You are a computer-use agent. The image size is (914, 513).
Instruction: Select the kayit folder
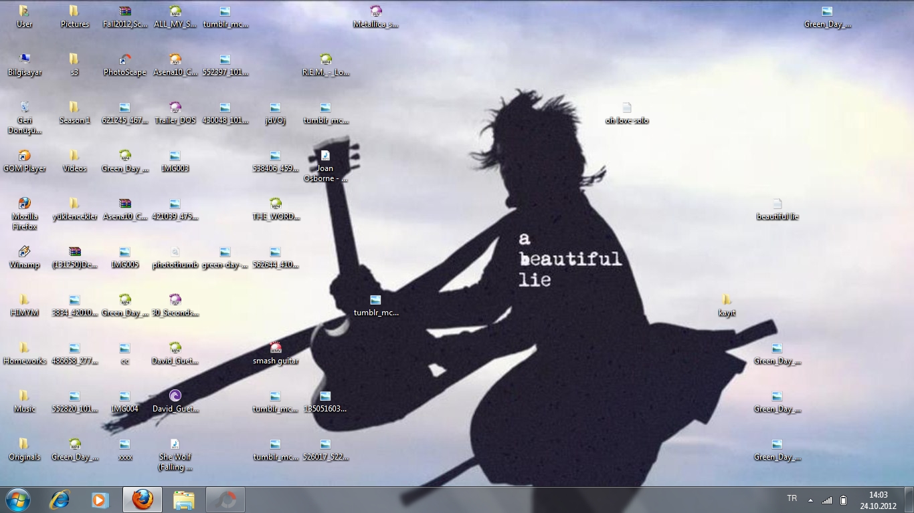coord(727,305)
